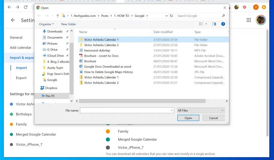Reload the browser page
This screenshot has height=160, width=274.
pyautogui.click(x=26, y=7)
